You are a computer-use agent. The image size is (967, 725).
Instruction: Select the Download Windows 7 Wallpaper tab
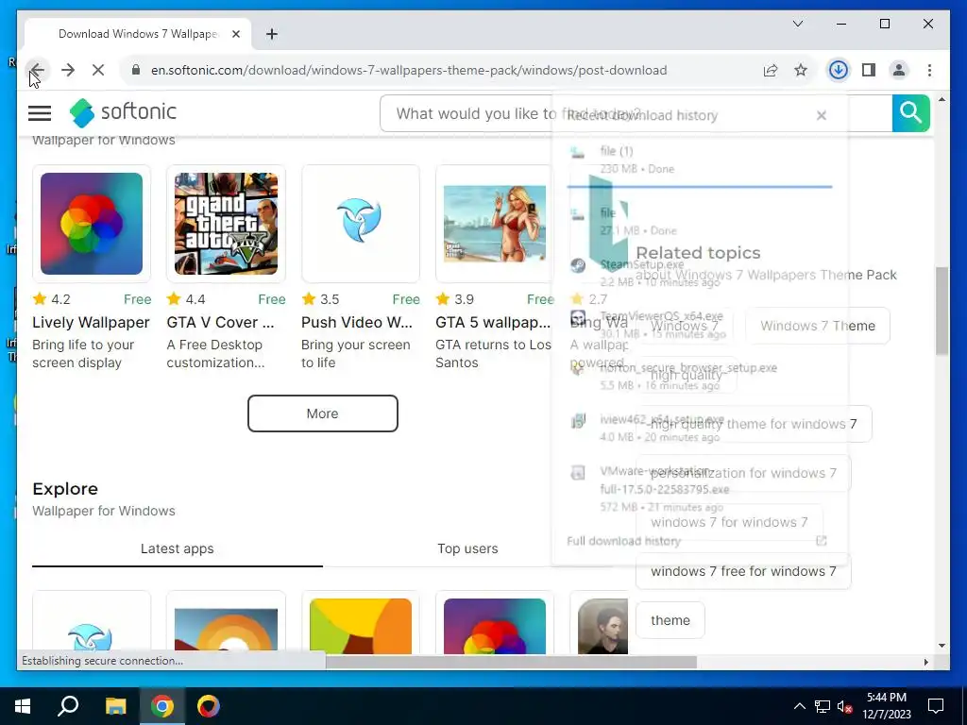138,34
